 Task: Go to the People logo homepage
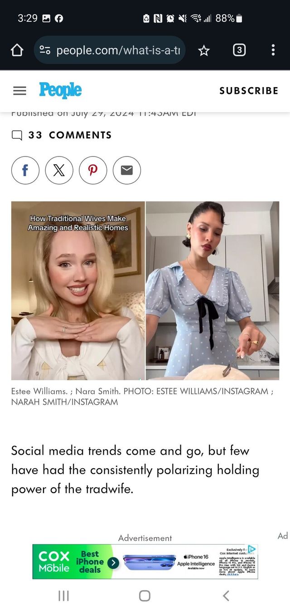click(60, 90)
